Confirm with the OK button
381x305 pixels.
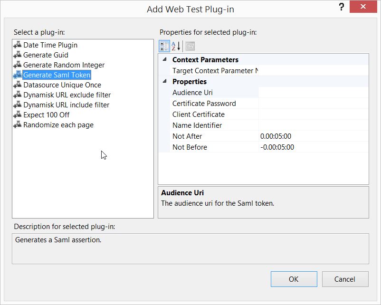[294, 279]
